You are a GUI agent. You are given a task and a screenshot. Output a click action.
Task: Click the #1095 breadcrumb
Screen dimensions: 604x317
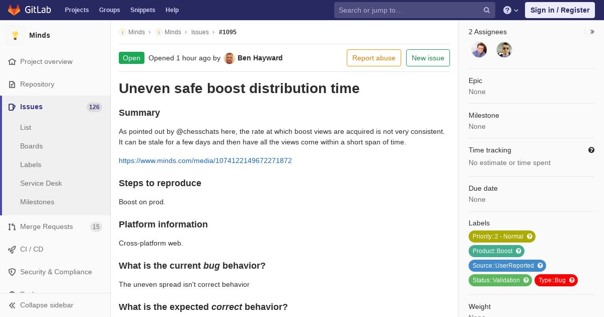pos(228,32)
